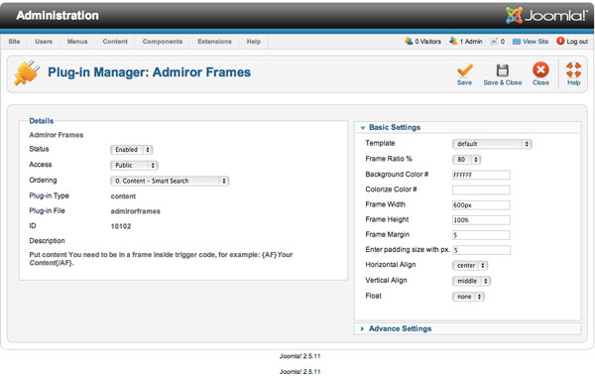The width and height of the screenshot is (595, 376).
Task: Click the Save checkmark icon
Action: pyautogui.click(x=465, y=70)
